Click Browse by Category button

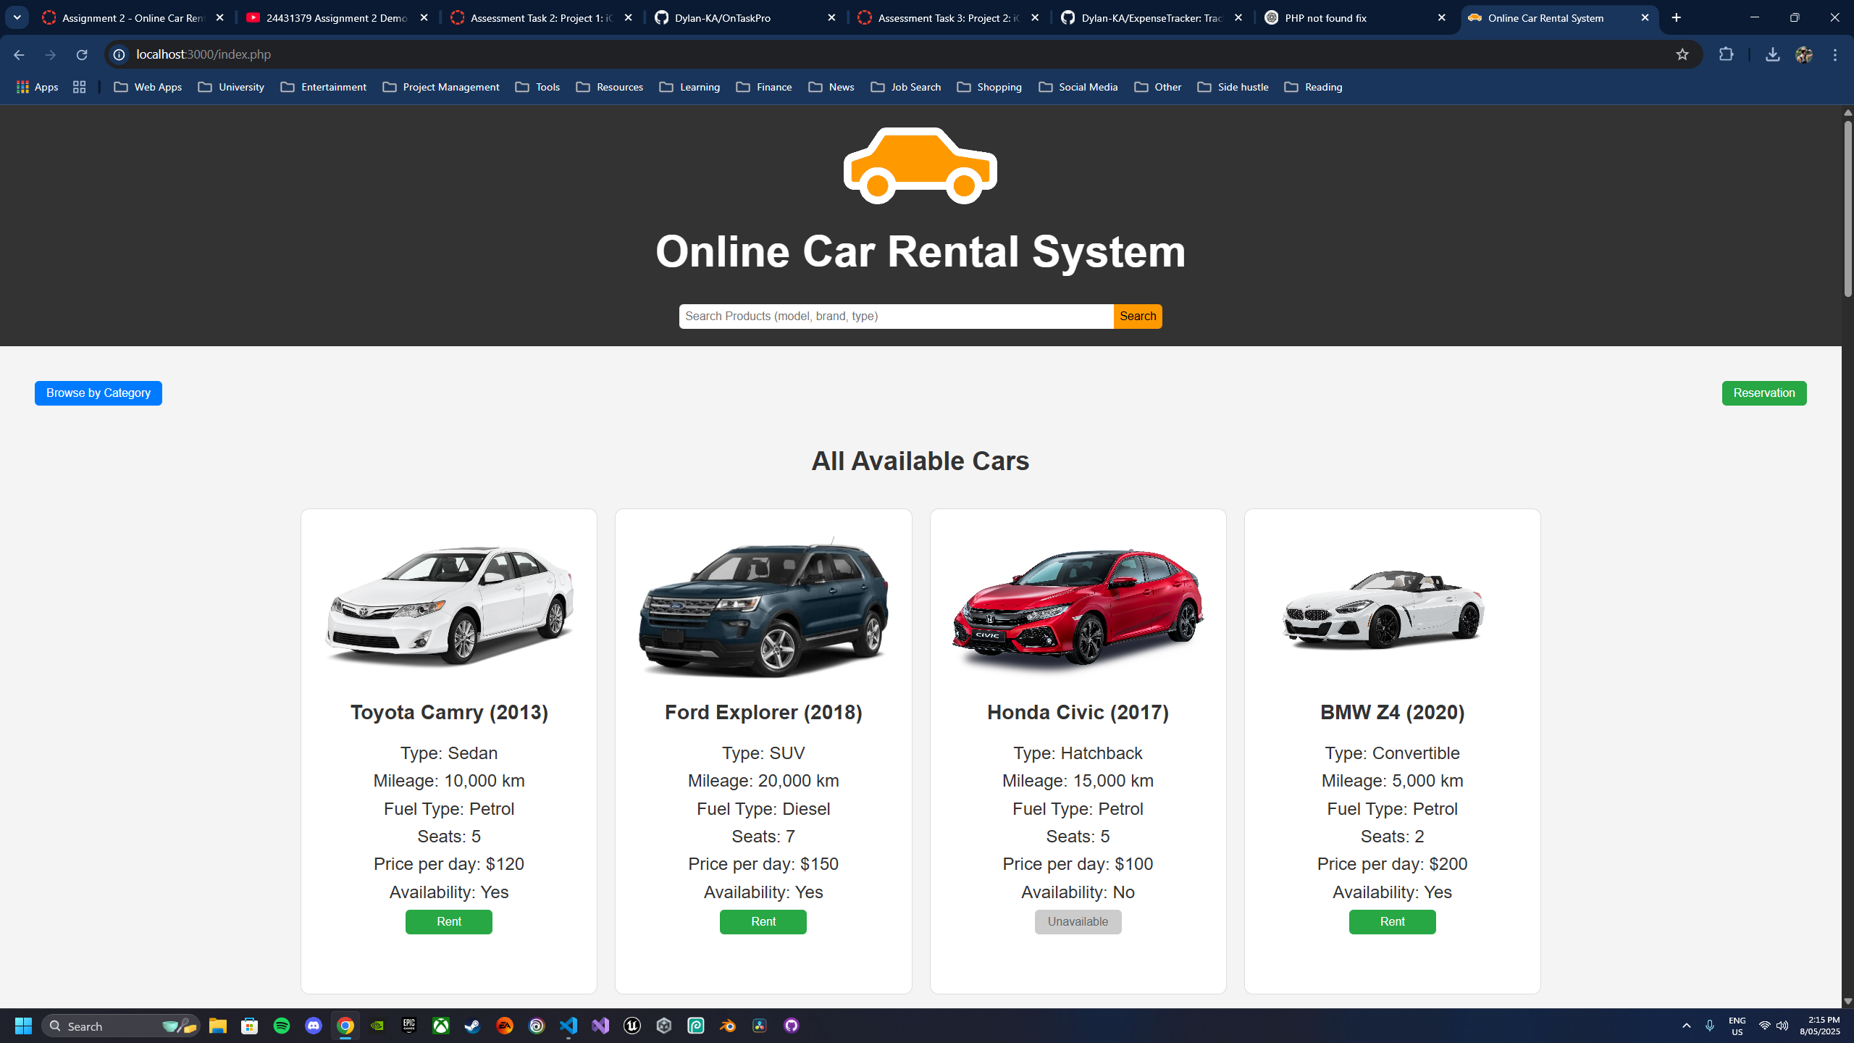[98, 393]
